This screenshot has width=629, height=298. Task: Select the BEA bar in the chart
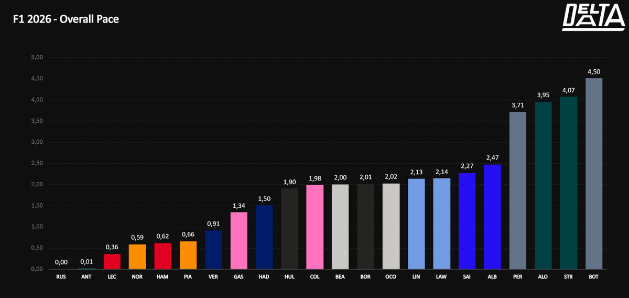[340, 227]
